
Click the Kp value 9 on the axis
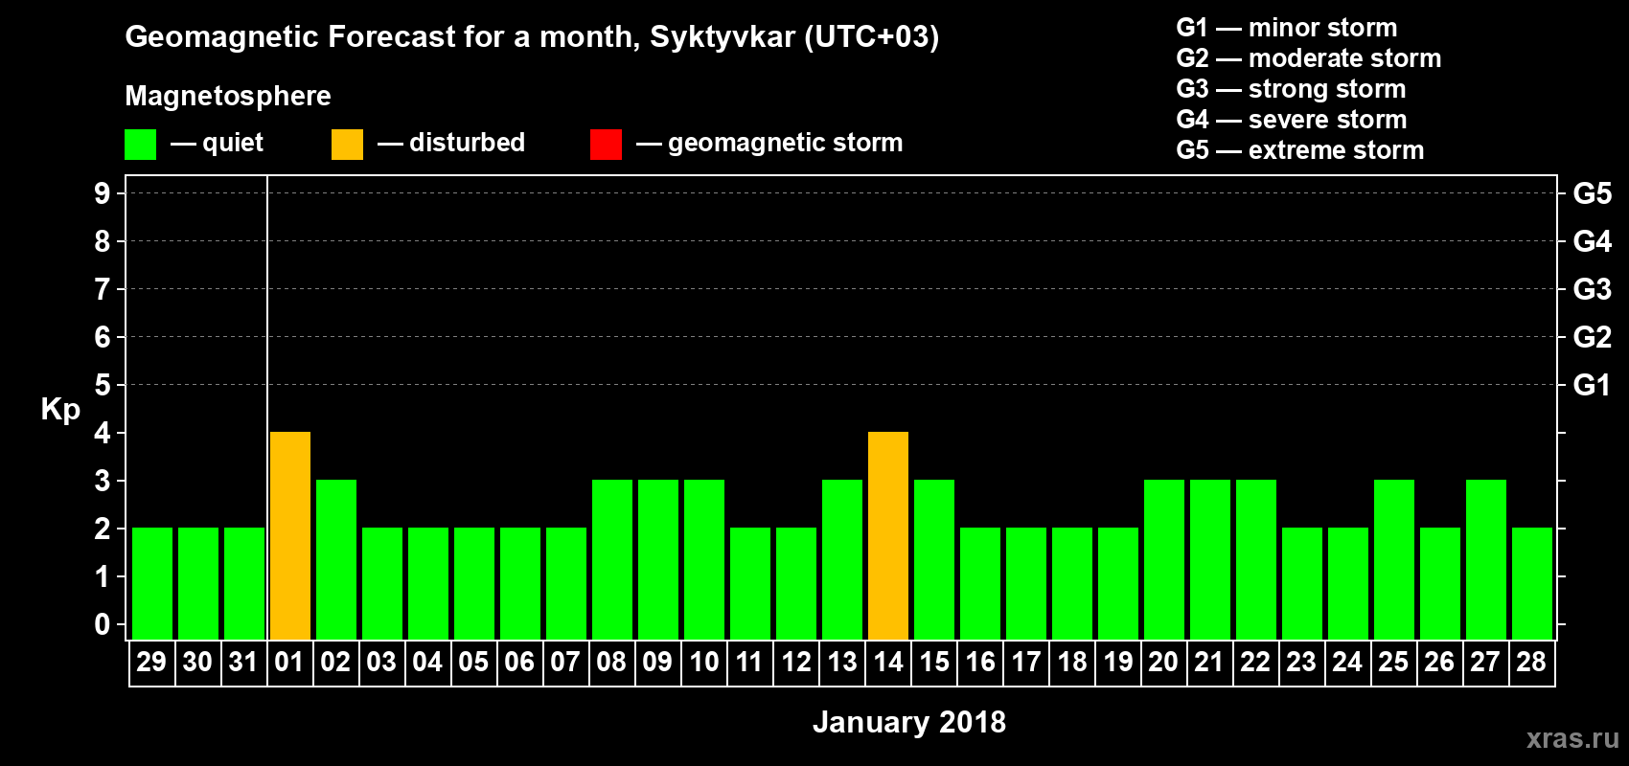pos(103,193)
